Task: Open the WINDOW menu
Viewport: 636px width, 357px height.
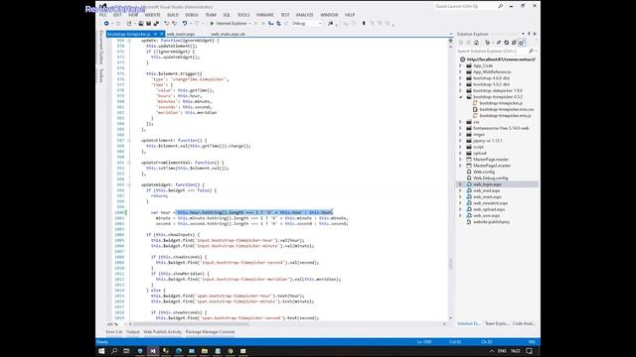Action: click(329, 15)
